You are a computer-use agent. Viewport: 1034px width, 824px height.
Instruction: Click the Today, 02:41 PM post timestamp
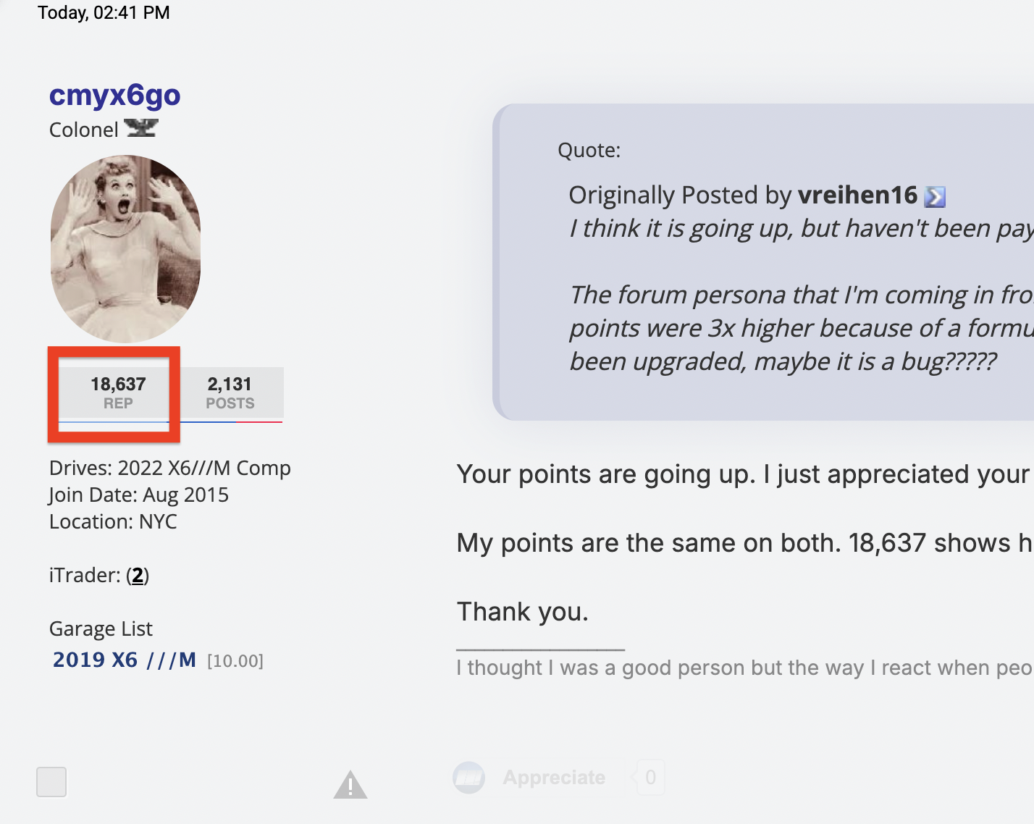(x=104, y=12)
